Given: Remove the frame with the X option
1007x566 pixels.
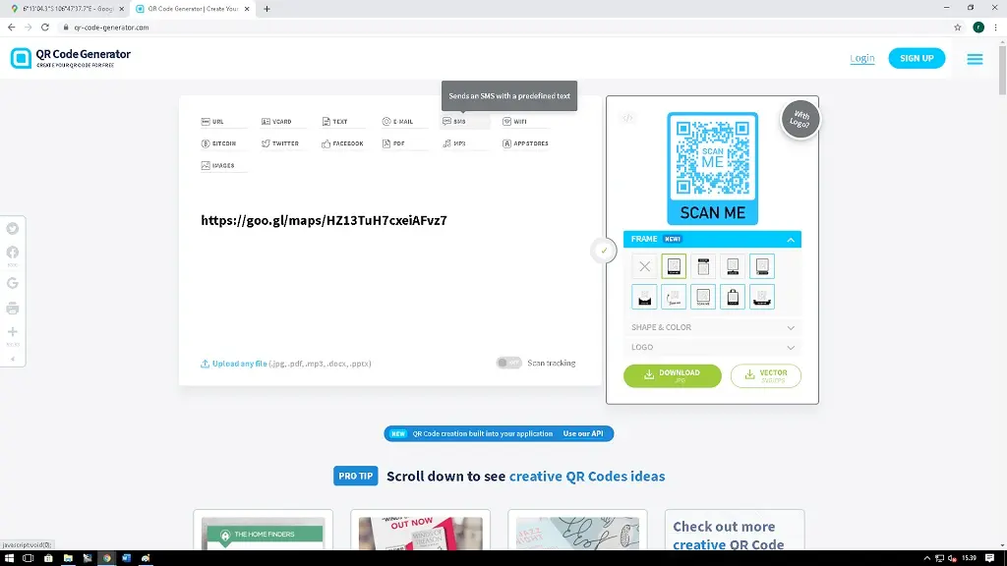Looking at the screenshot, I should pyautogui.click(x=644, y=266).
